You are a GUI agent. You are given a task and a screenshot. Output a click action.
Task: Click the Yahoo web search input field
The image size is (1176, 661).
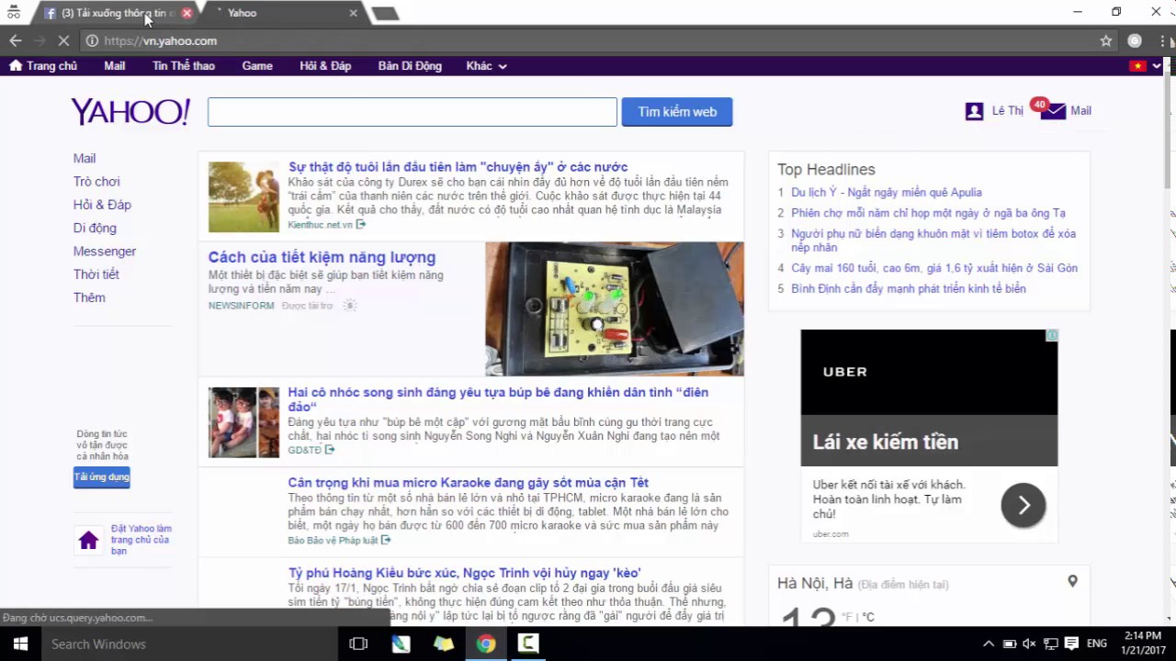pos(413,112)
